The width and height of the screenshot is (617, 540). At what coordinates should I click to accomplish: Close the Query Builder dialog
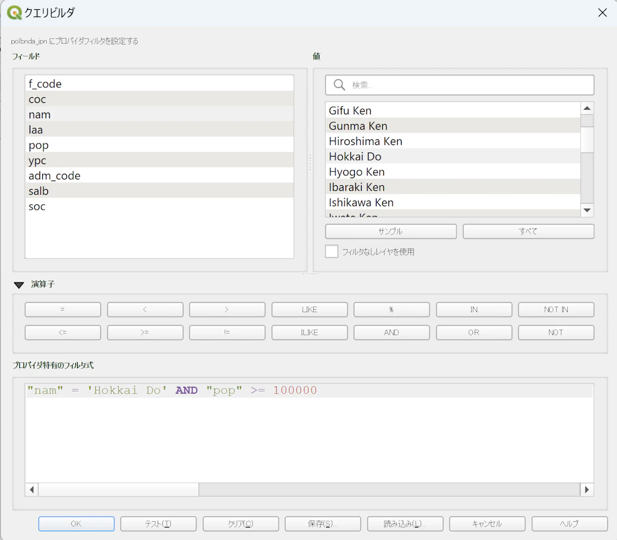(602, 13)
